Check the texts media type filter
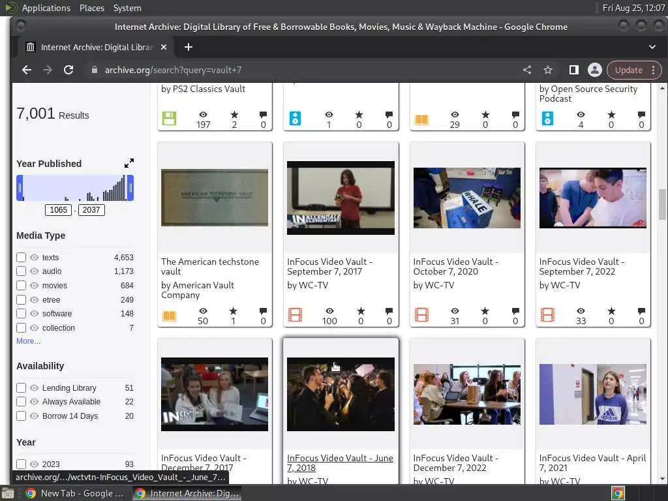The width and height of the screenshot is (668, 501). tap(22, 257)
